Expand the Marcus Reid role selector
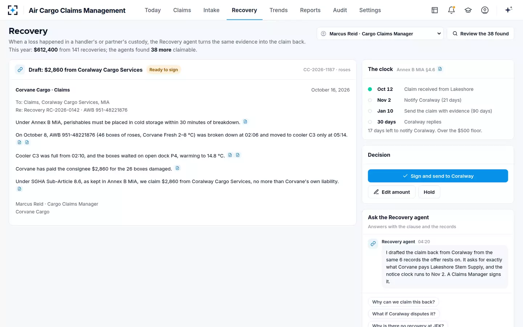Screen dimensions: 523x327 click(380, 34)
